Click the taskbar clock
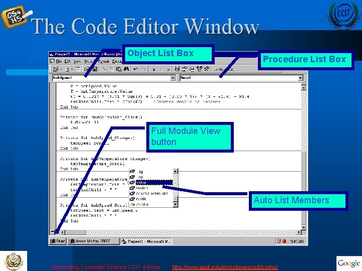 [x=297, y=241]
